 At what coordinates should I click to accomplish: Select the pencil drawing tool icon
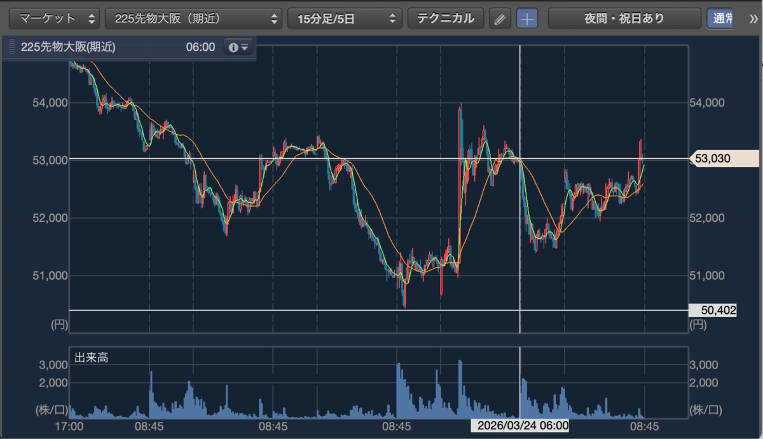click(x=500, y=18)
